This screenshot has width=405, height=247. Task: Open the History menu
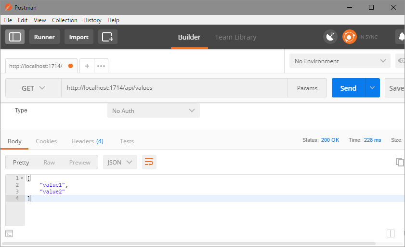(x=92, y=20)
